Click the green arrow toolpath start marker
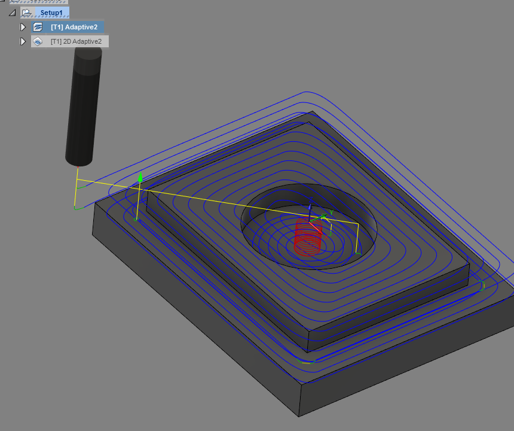Viewport: 514px width, 431px height. [140, 177]
